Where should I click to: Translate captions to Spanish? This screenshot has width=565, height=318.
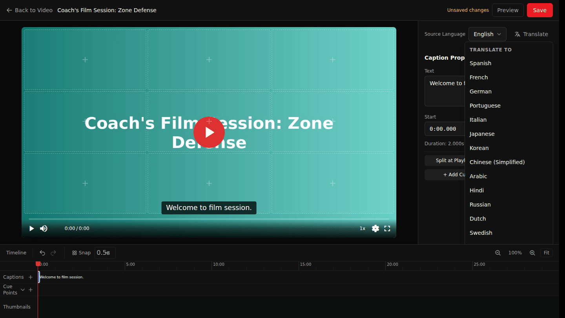(x=509, y=63)
